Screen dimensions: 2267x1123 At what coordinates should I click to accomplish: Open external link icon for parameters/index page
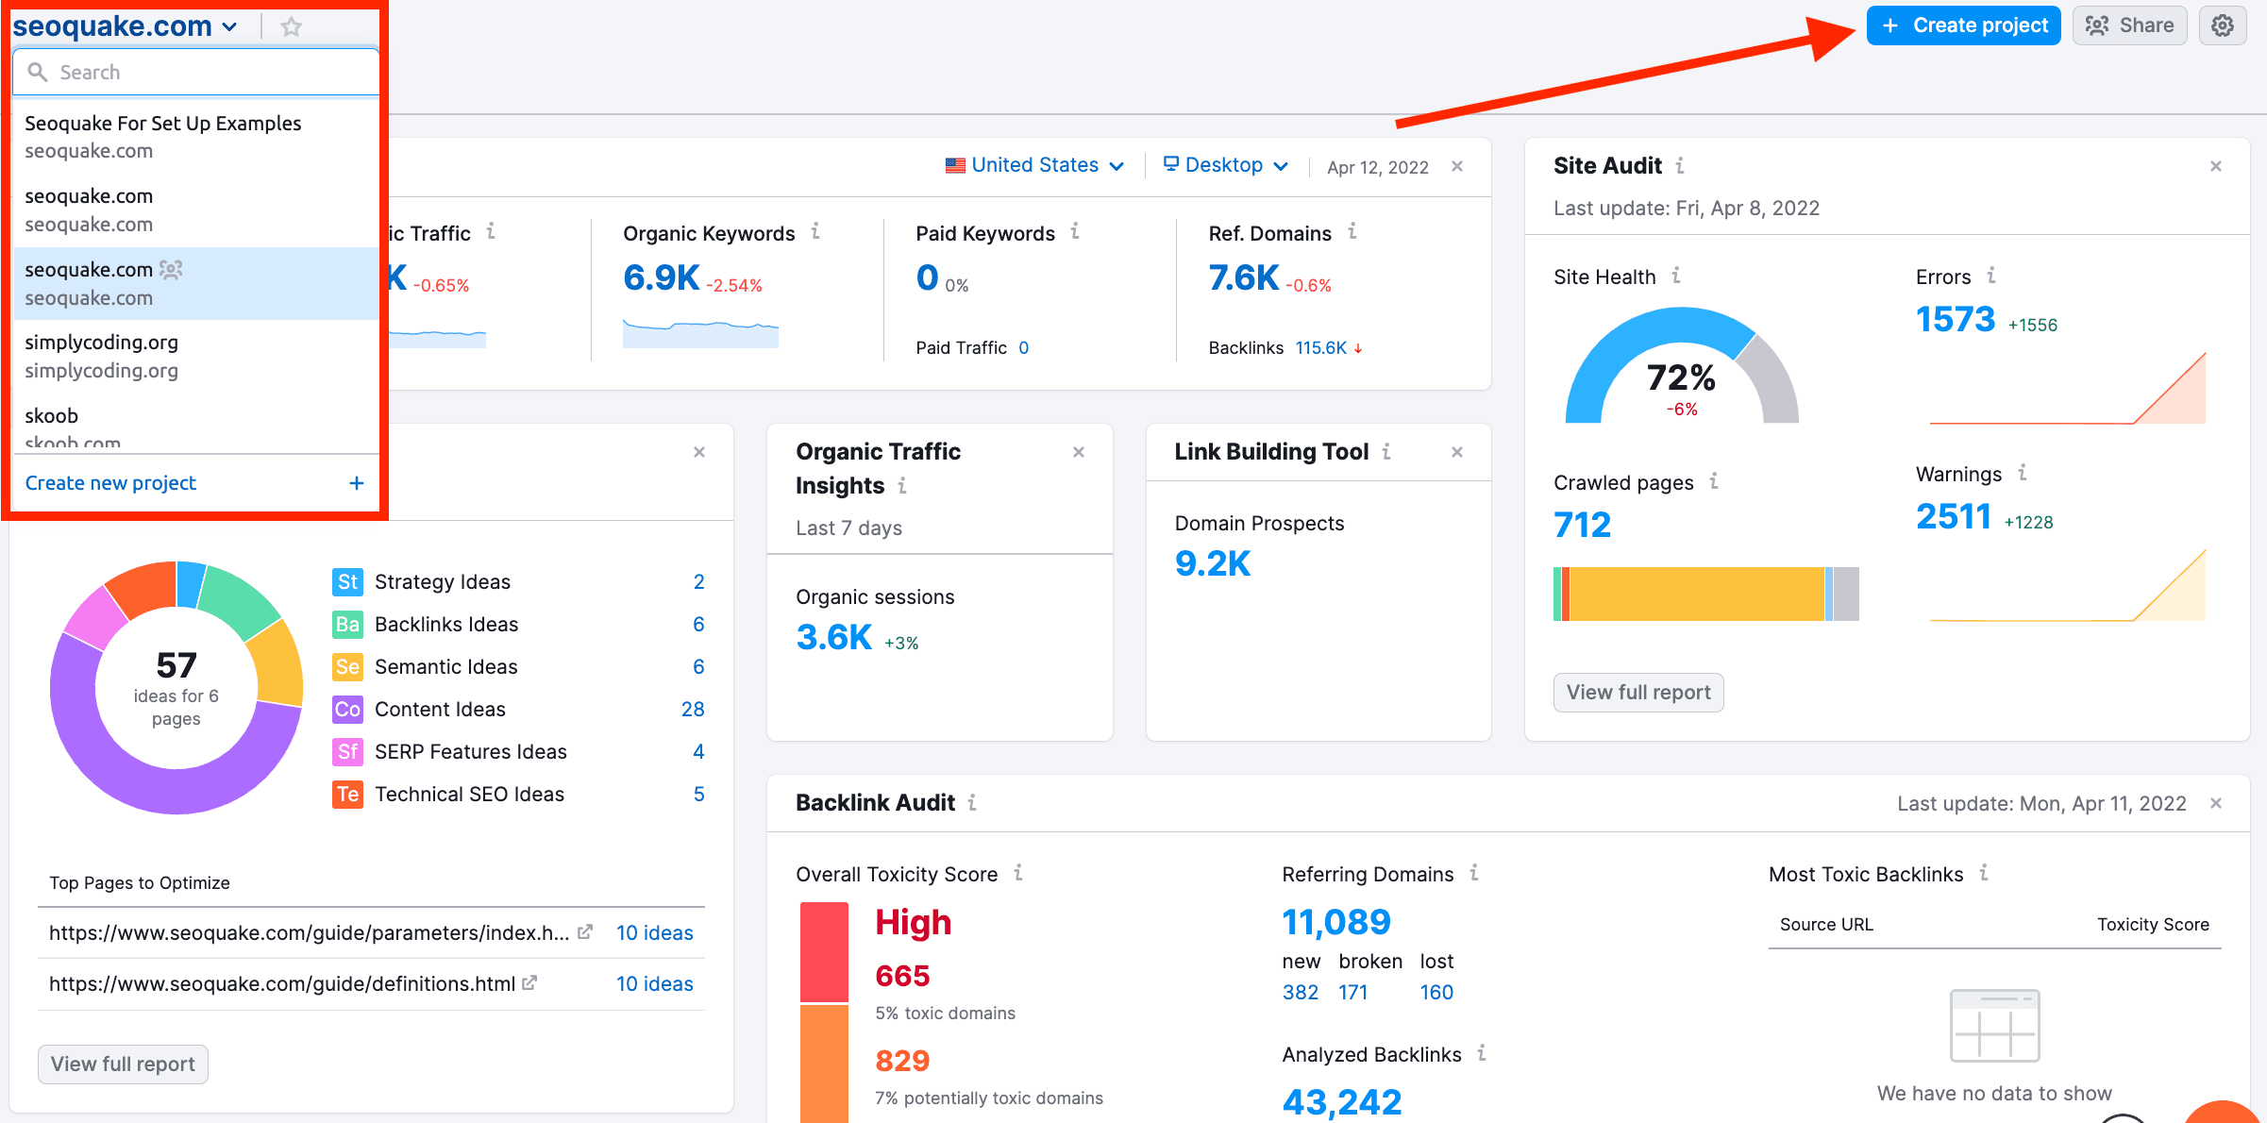tap(585, 932)
